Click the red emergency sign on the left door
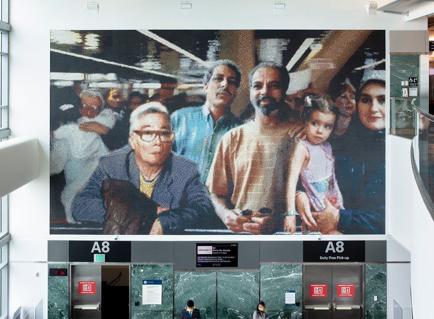Image resolution: width=434 pixels, height=319 pixels. click(x=87, y=288)
